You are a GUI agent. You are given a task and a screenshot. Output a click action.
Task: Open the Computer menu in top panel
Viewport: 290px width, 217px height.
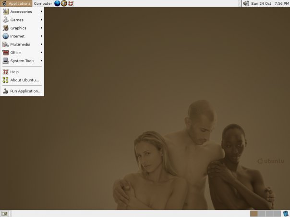[x=43, y=3]
